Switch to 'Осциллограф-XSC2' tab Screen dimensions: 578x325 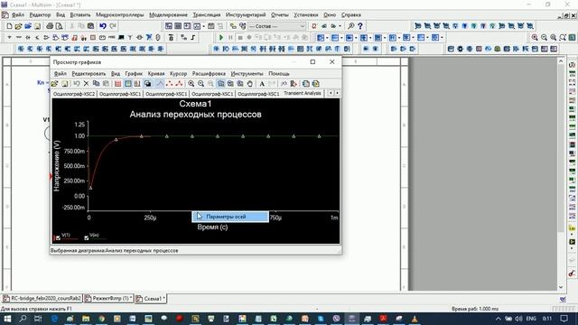[x=74, y=94]
